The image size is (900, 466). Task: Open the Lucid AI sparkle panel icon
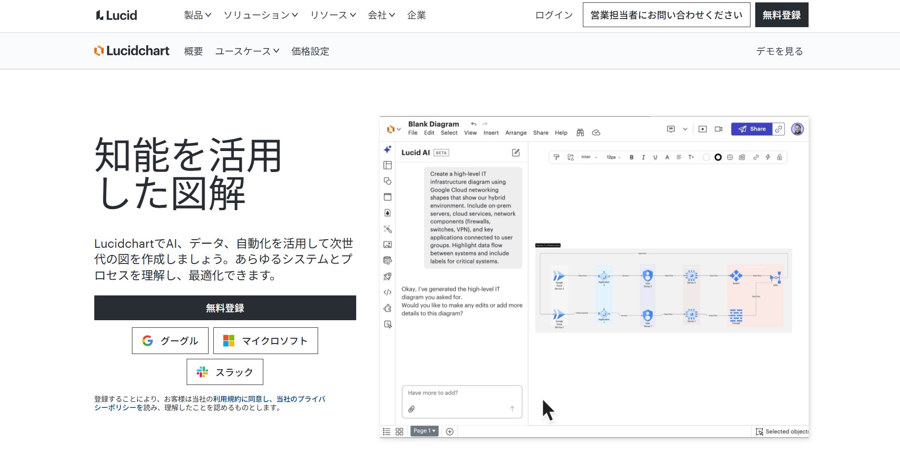388,149
